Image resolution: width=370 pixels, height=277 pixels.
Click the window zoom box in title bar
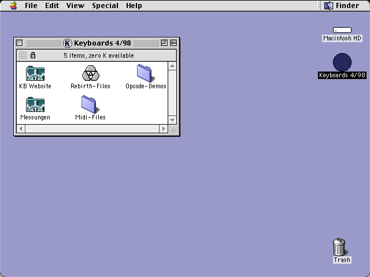[164, 43]
